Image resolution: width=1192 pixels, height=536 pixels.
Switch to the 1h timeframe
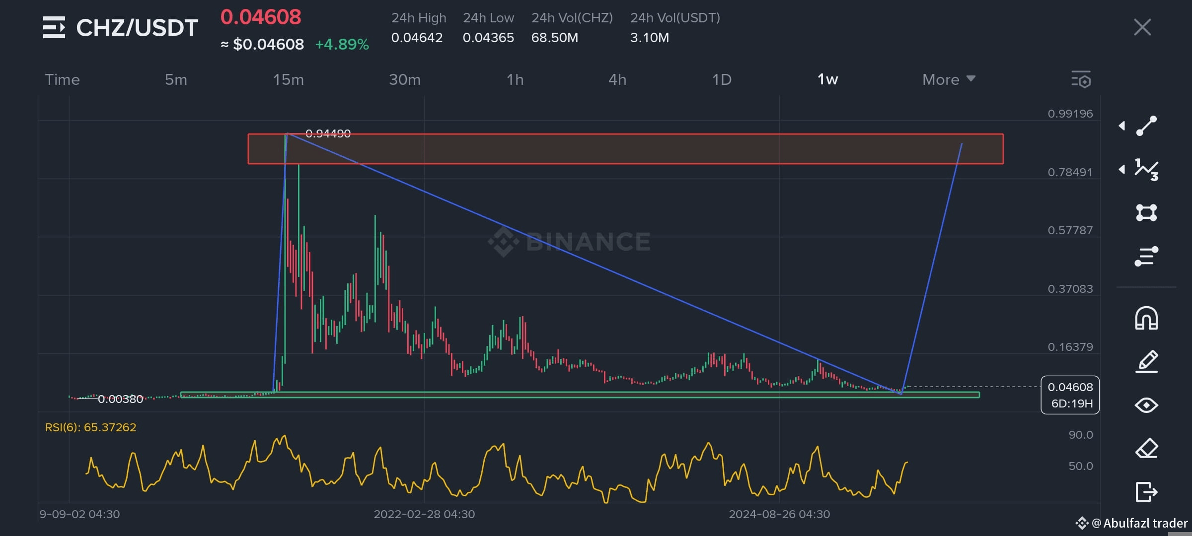pyautogui.click(x=515, y=79)
